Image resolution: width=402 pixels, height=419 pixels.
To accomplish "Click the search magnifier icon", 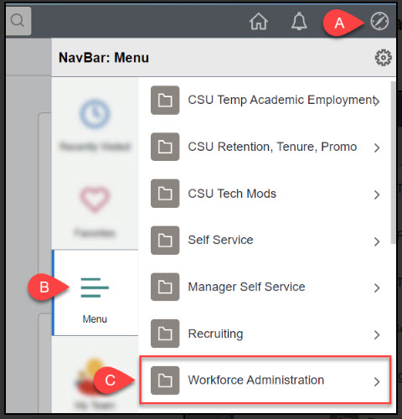I will pos(18,21).
